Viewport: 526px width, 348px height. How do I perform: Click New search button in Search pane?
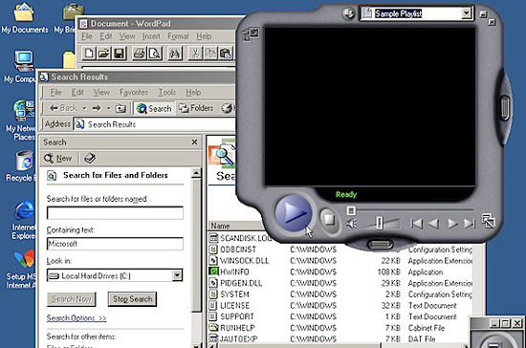click(57, 159)
